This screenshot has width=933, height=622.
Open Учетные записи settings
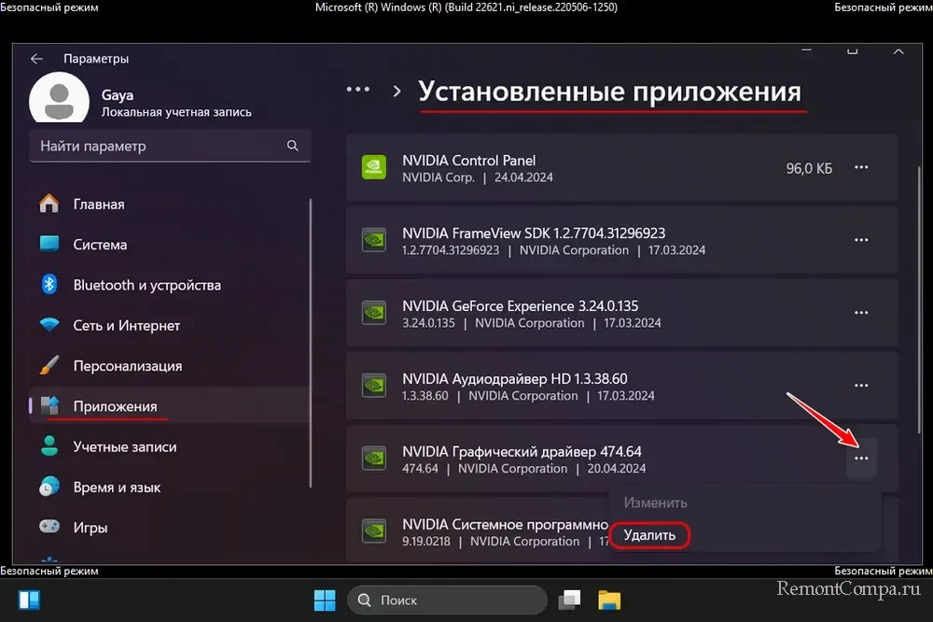click(x=170, y=446)
